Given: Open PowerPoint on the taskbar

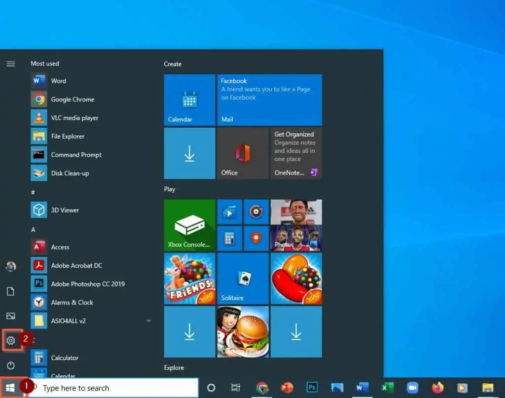Looking at the screenshot, I should tap(287, 388).
